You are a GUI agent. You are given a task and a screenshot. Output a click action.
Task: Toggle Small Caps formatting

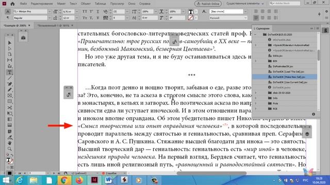tap(85, 18)
